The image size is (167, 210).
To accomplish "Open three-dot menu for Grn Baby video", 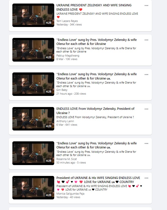I will coord(146,74).
